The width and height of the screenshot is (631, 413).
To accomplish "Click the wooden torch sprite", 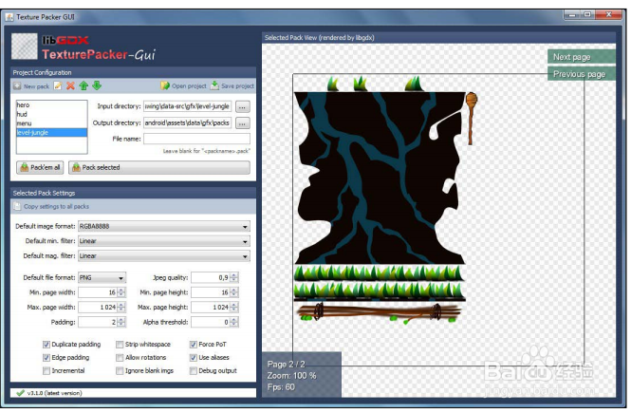I will click(x=471, y=119).
